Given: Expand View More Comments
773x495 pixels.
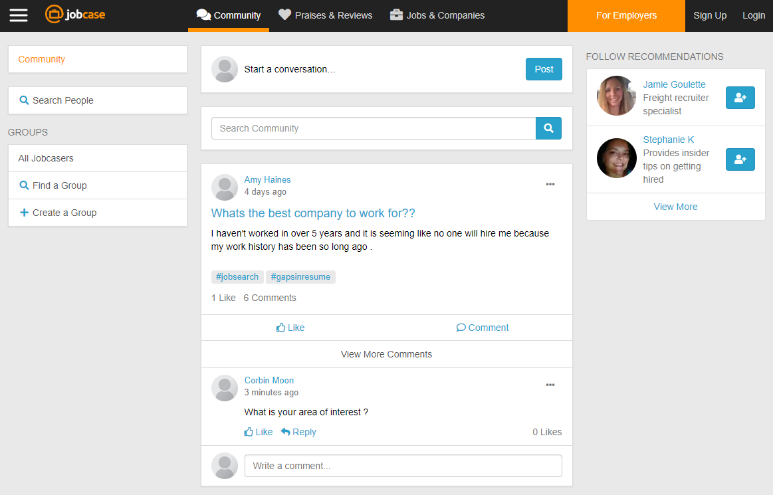Looking at the screenshot, I should click(x=386, y=354).
